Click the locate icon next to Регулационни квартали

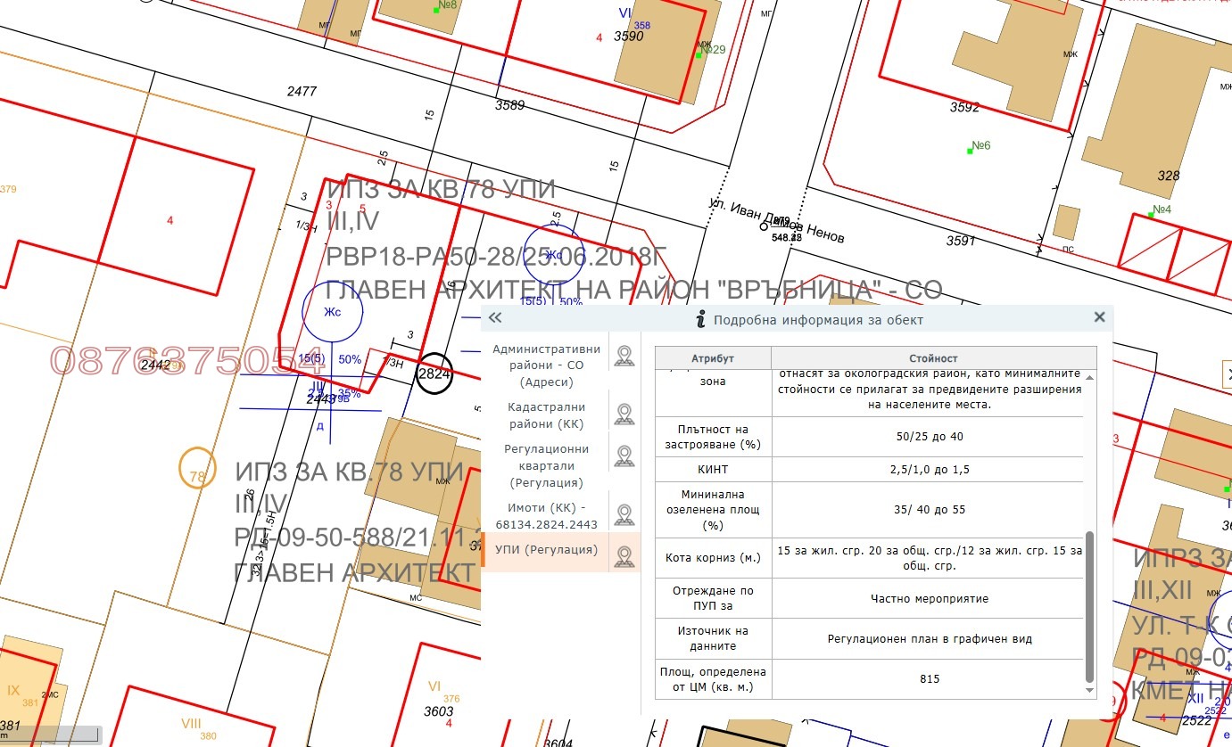[x=624, y=455]
